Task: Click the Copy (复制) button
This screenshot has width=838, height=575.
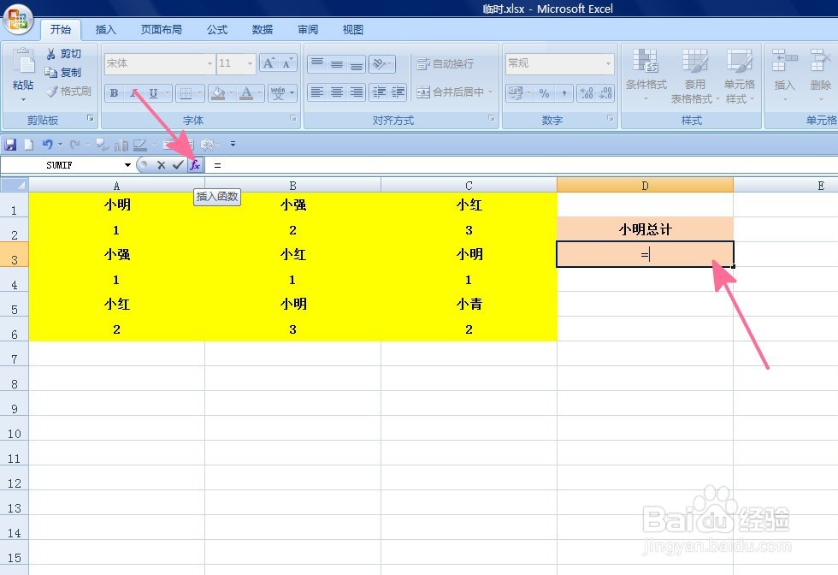Action: 63,72
